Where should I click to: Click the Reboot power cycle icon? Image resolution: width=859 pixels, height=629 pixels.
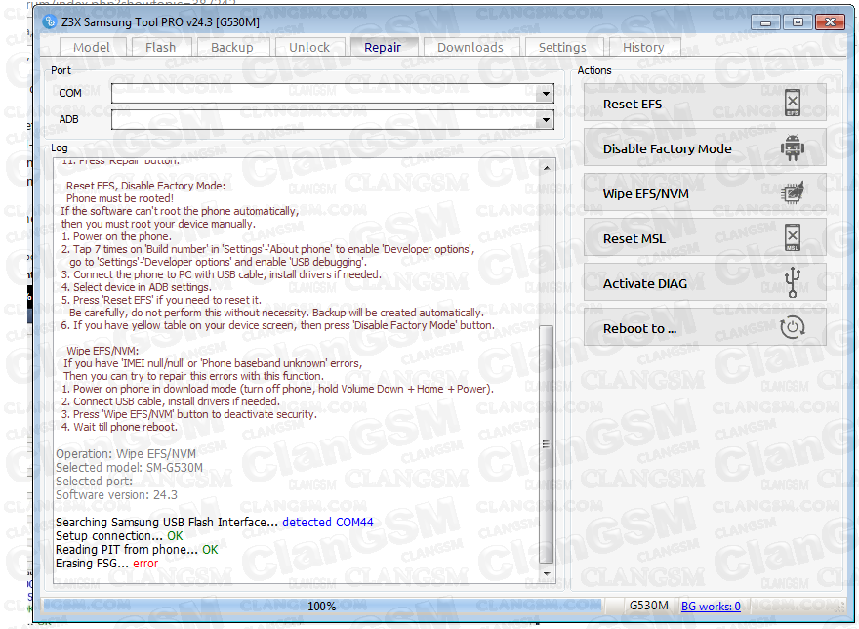click(793, 328)
